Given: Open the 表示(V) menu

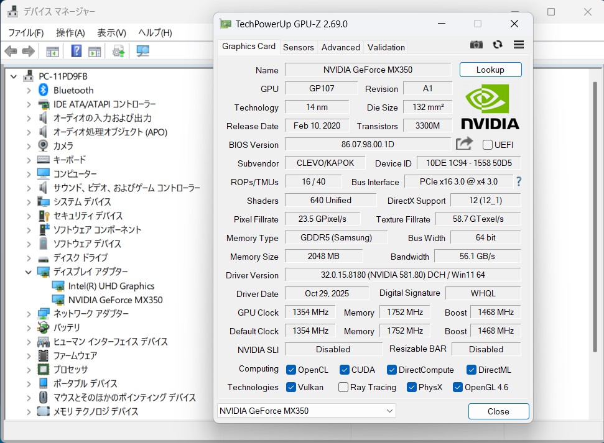Looking at the screenshot, I should [111, 33].
